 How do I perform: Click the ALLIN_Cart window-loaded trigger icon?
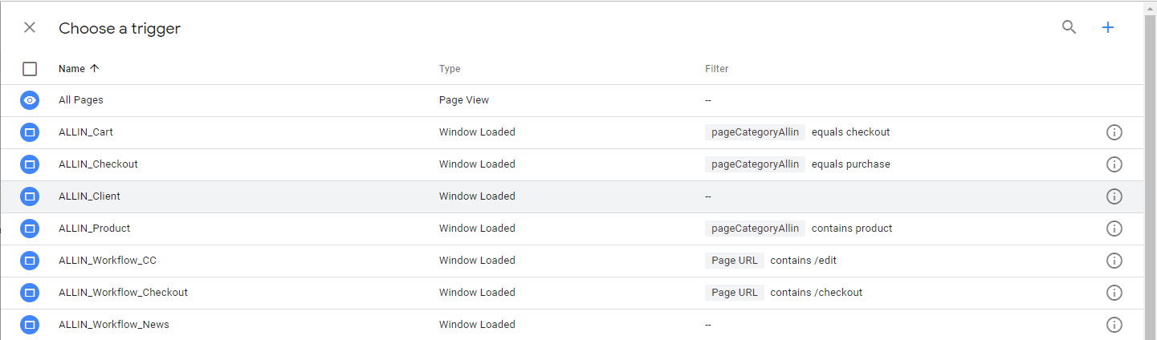(x=30, y=132)
